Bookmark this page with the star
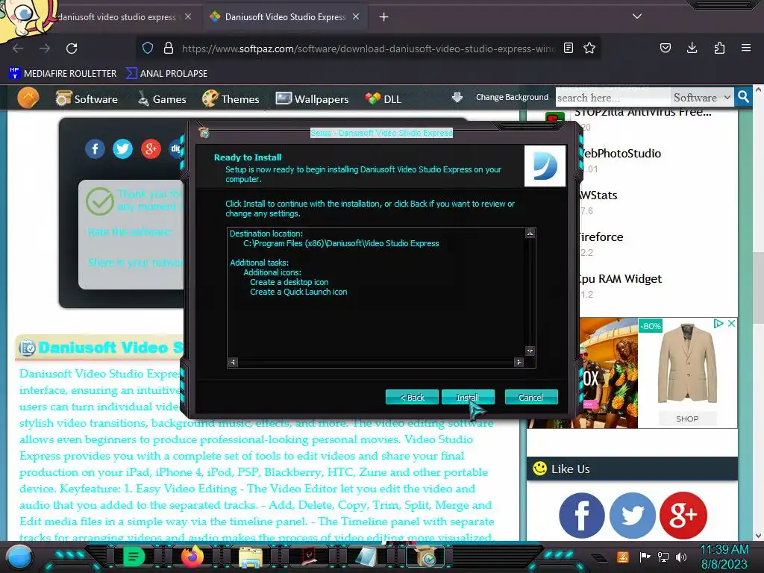Image resolution: width=764 pixels, height=573 pixels. tap(589, 48)
